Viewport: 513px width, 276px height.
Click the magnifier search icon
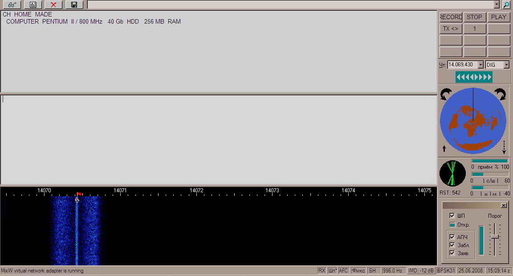506,4
